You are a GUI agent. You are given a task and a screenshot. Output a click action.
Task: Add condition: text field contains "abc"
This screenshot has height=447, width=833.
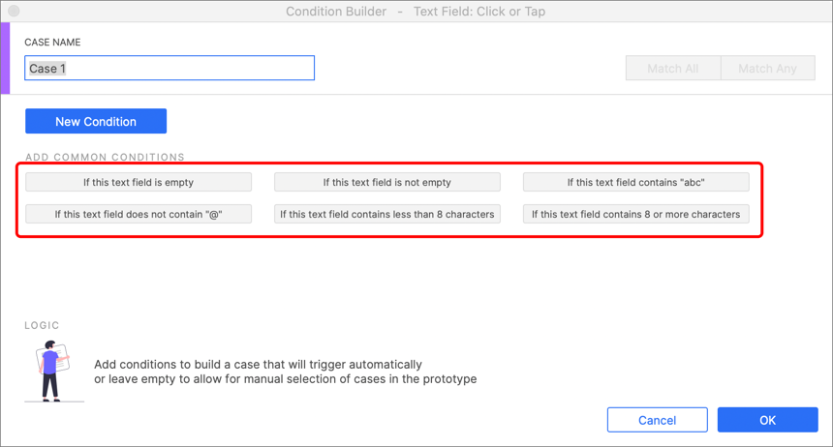coord(636,182)
